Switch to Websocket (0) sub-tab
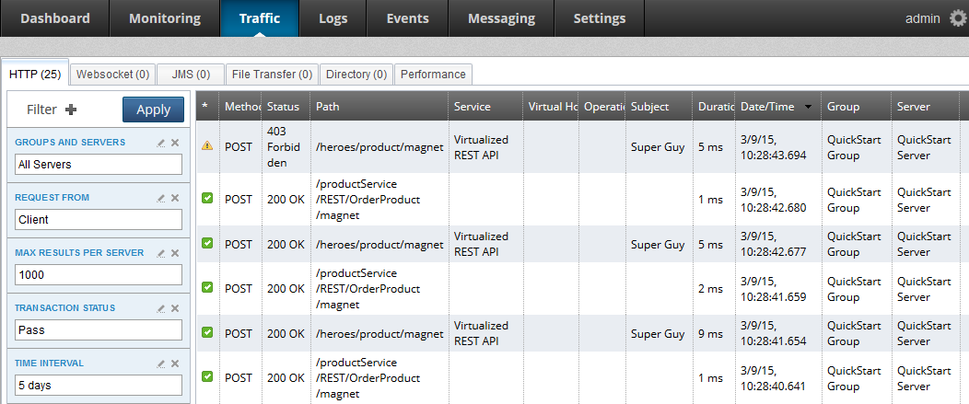The image size is (969, 404). click(112, 75)
